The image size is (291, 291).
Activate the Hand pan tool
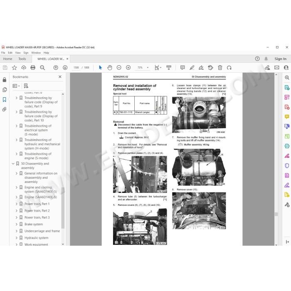[x=110, y=68]
